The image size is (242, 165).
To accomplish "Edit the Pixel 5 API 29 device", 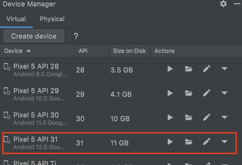I will (207, 93).
